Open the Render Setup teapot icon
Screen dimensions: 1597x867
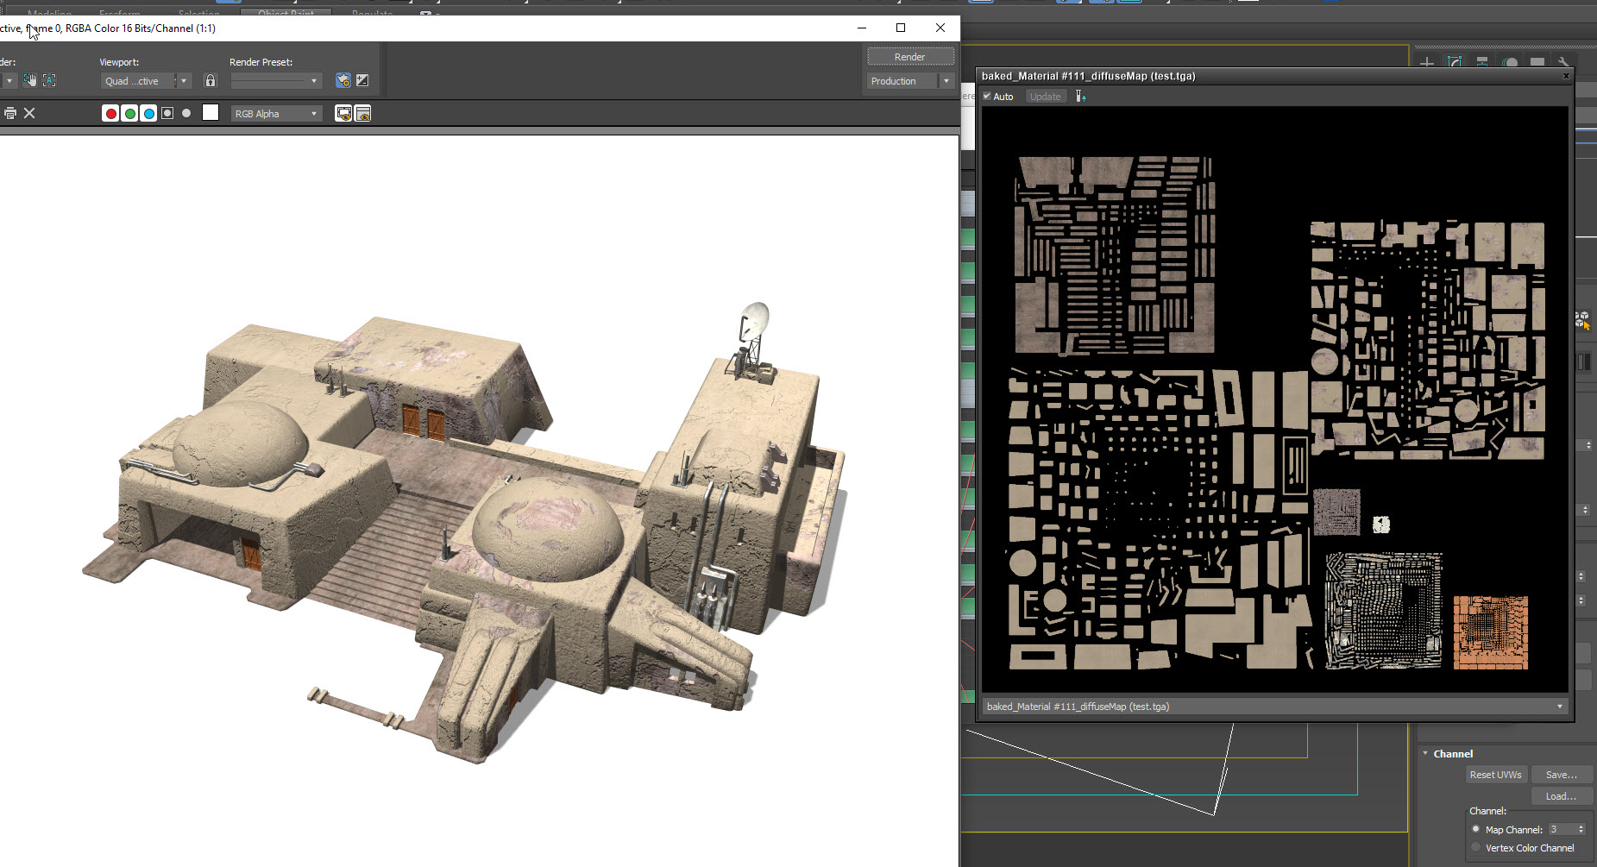click(x=343, y=80)
